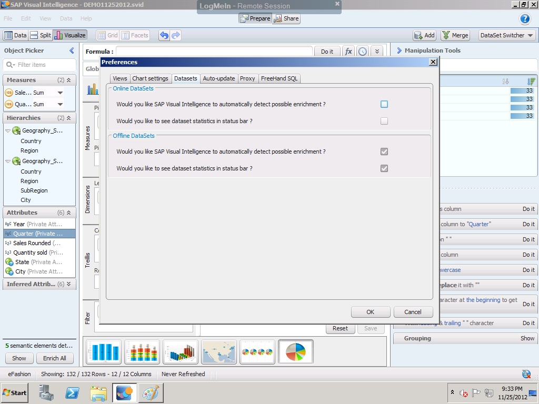539x404 pixels.
Task: Open the Auto-update tab
Action: (x=218, y=79)
